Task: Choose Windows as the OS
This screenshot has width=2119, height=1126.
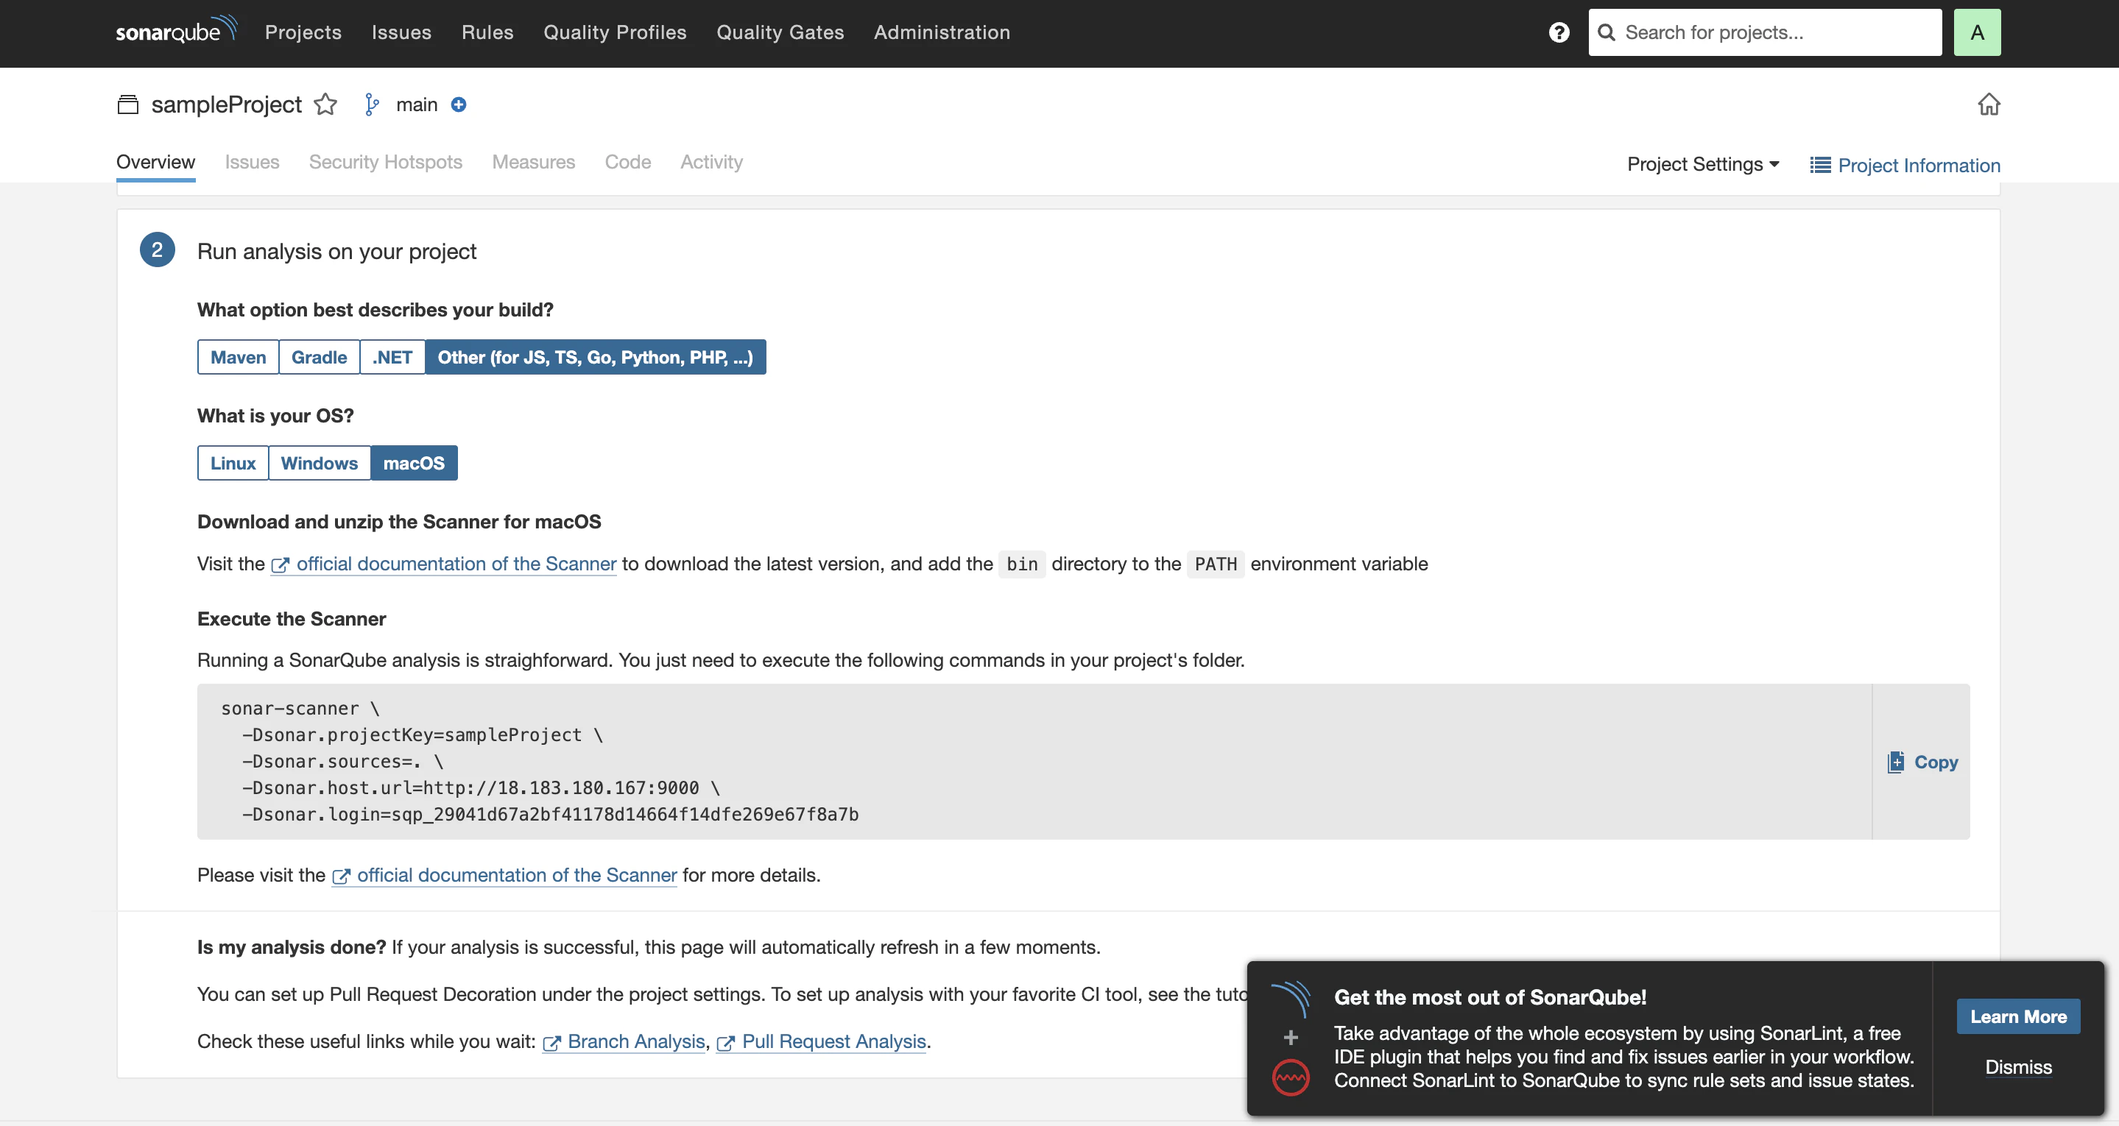Action: (319, 463)
